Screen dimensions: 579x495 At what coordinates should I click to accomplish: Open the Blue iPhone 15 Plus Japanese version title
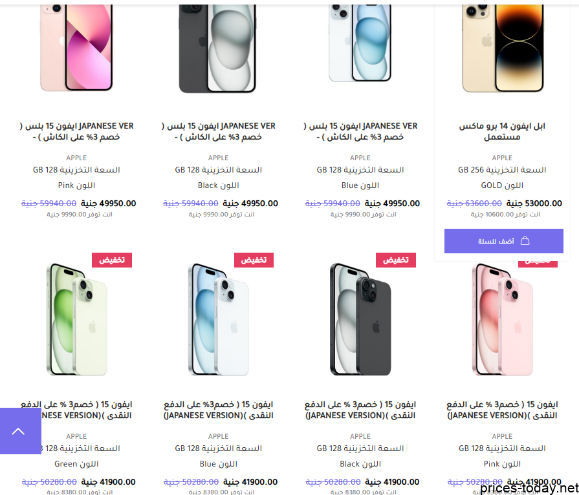[360, 131]
